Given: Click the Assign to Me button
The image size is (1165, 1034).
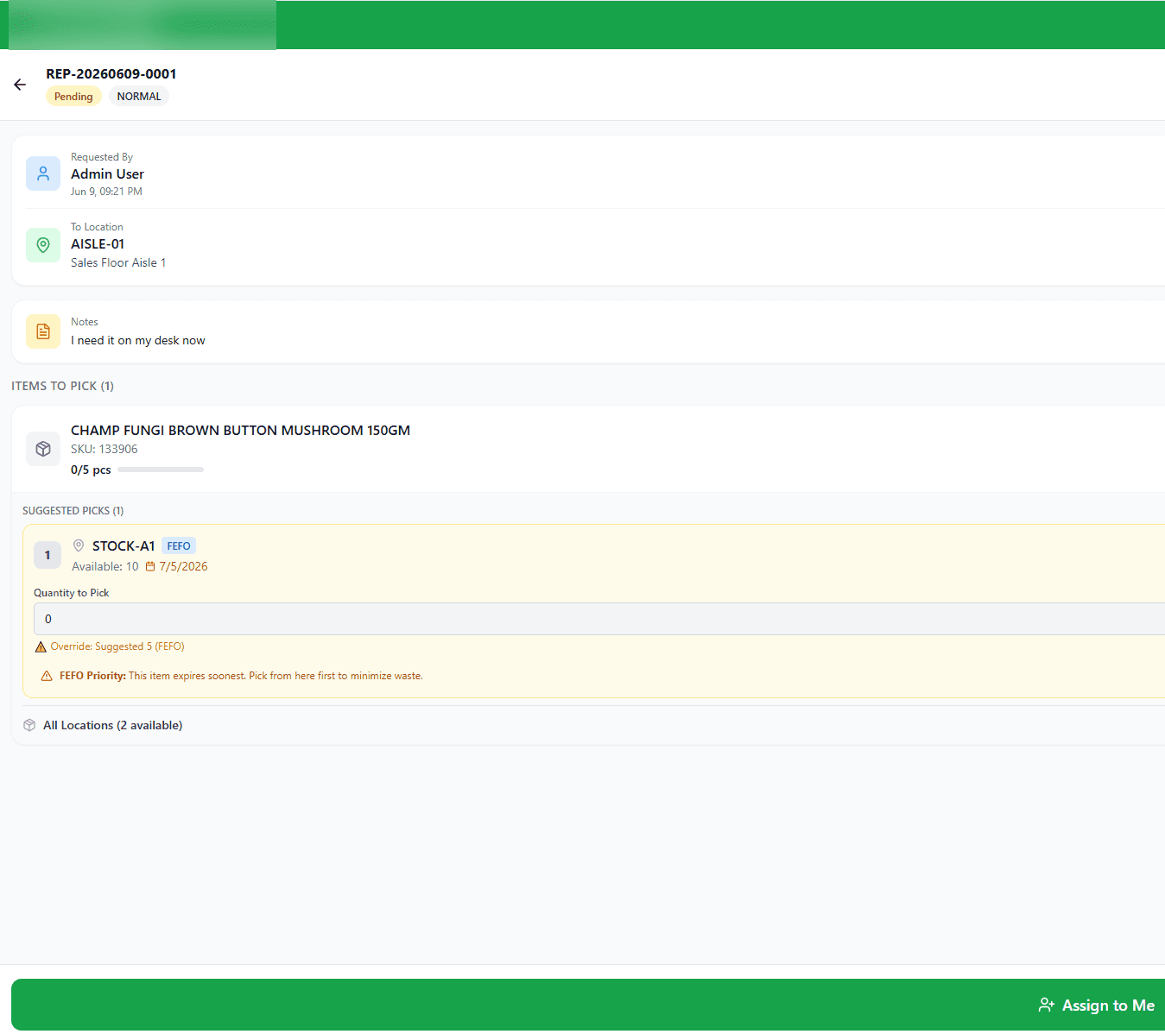Looking at the screenshot, I should pos(588,1005).
